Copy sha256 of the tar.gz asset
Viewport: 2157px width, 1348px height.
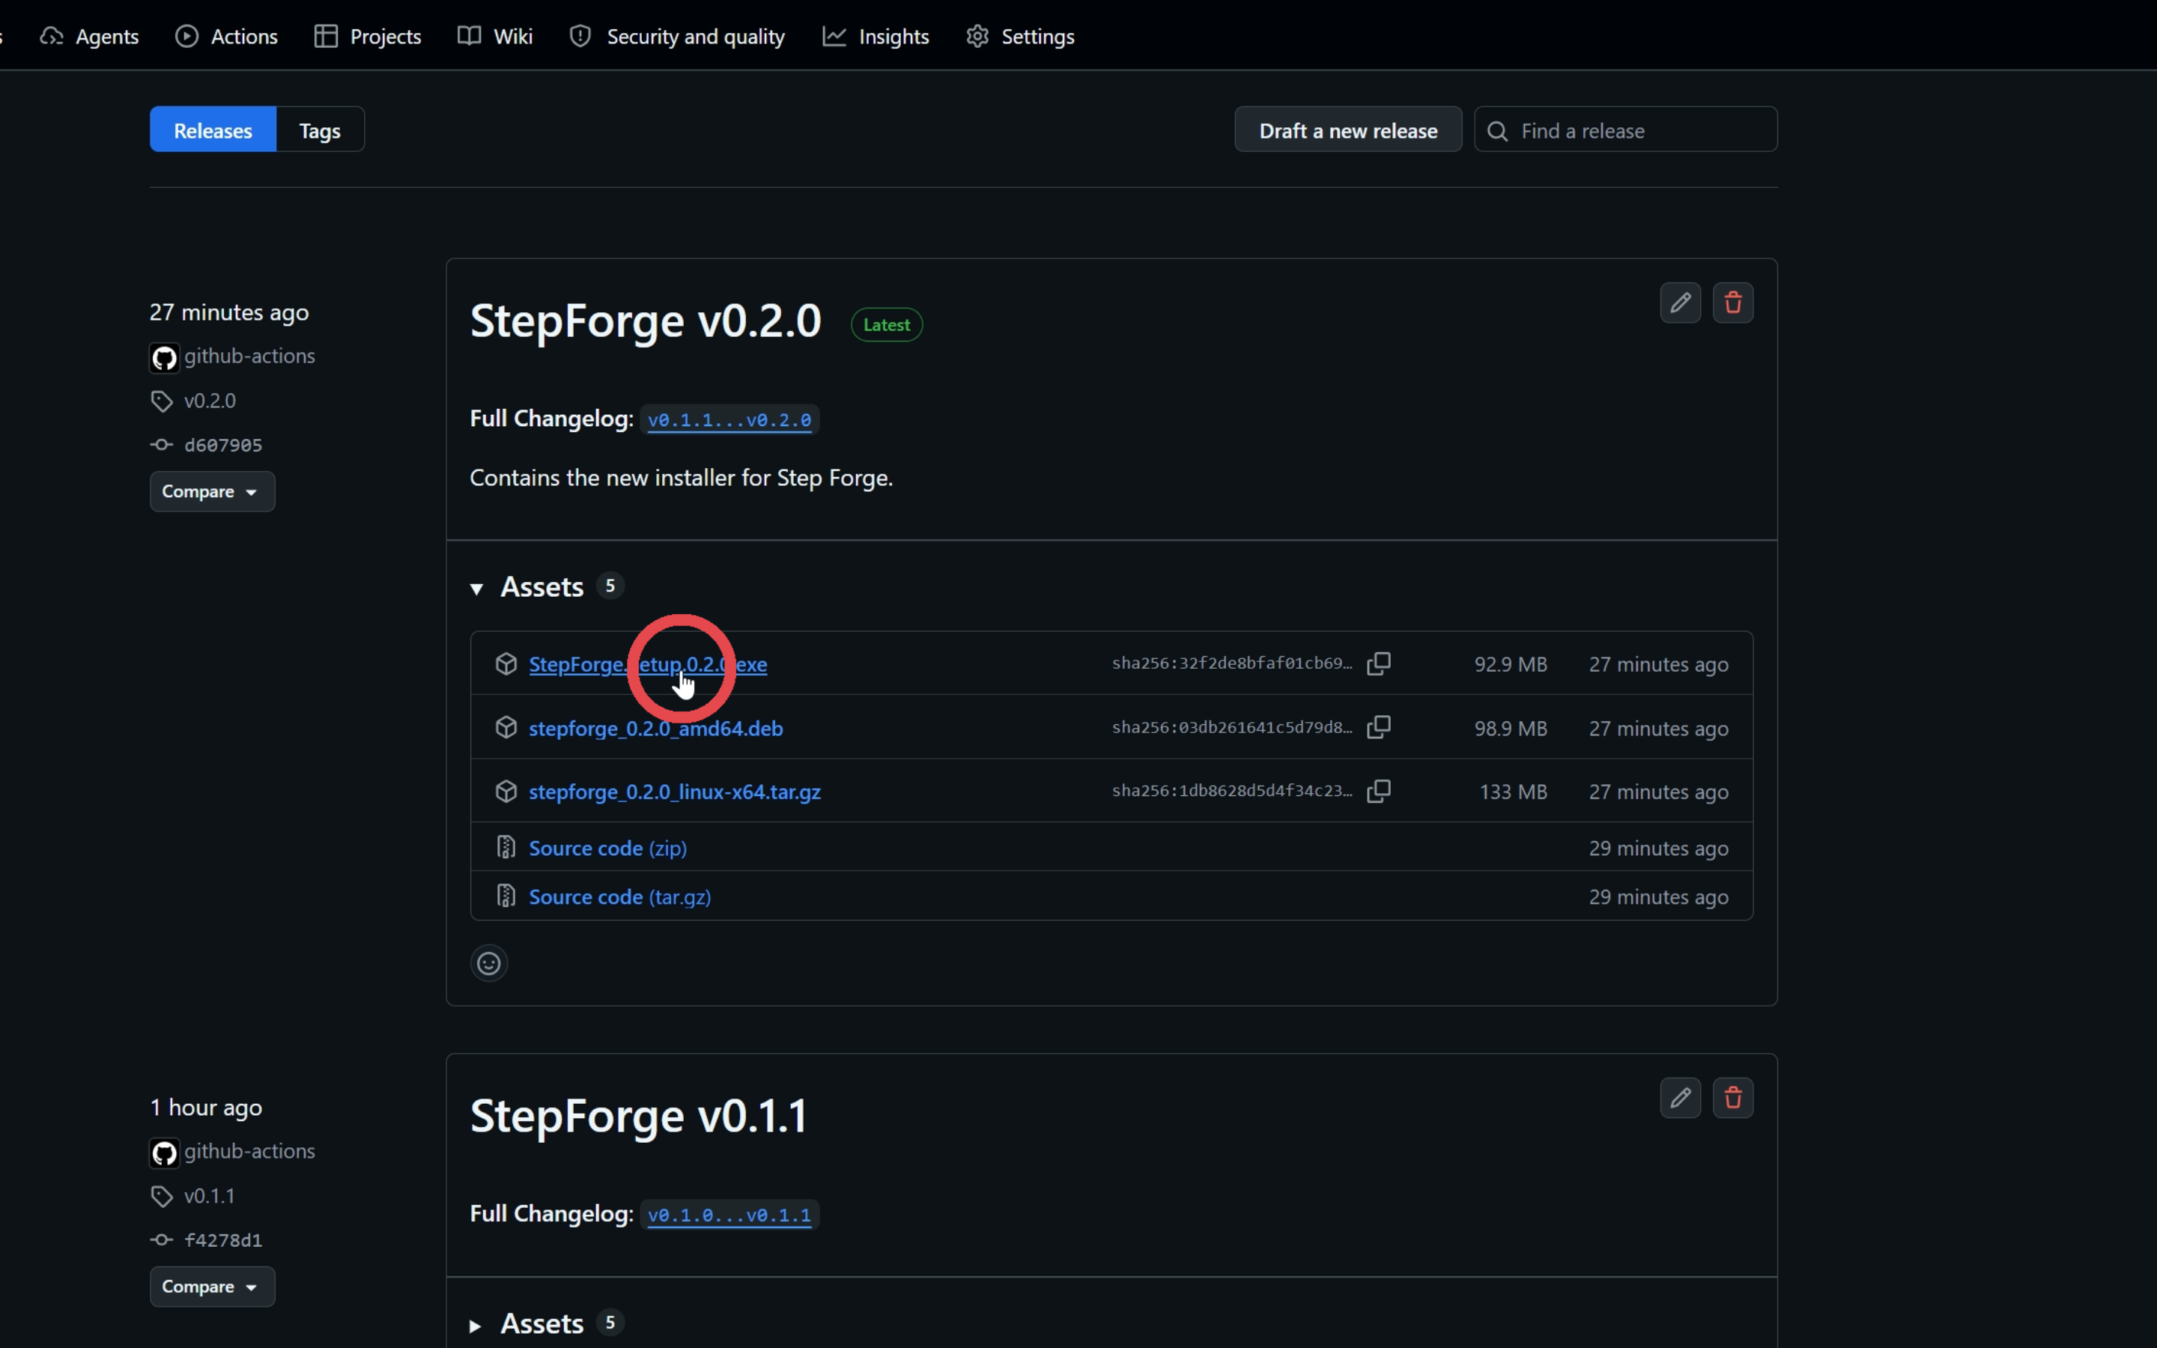coord(1379,791)
